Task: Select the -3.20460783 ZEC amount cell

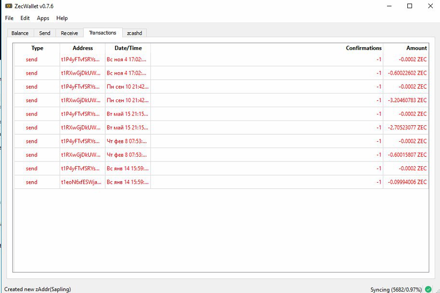Action: pyautogui.click(x=406, y=100)
